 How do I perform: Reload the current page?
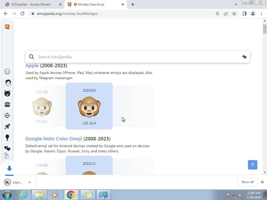pos(22,14)
